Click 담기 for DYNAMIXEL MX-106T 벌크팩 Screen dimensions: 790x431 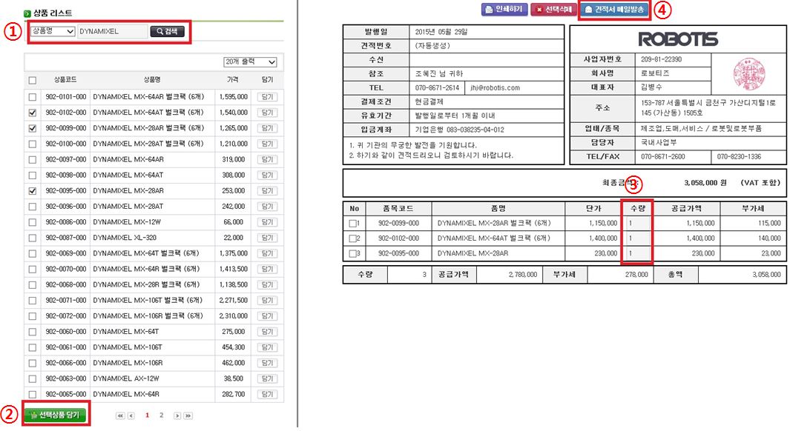267,300
